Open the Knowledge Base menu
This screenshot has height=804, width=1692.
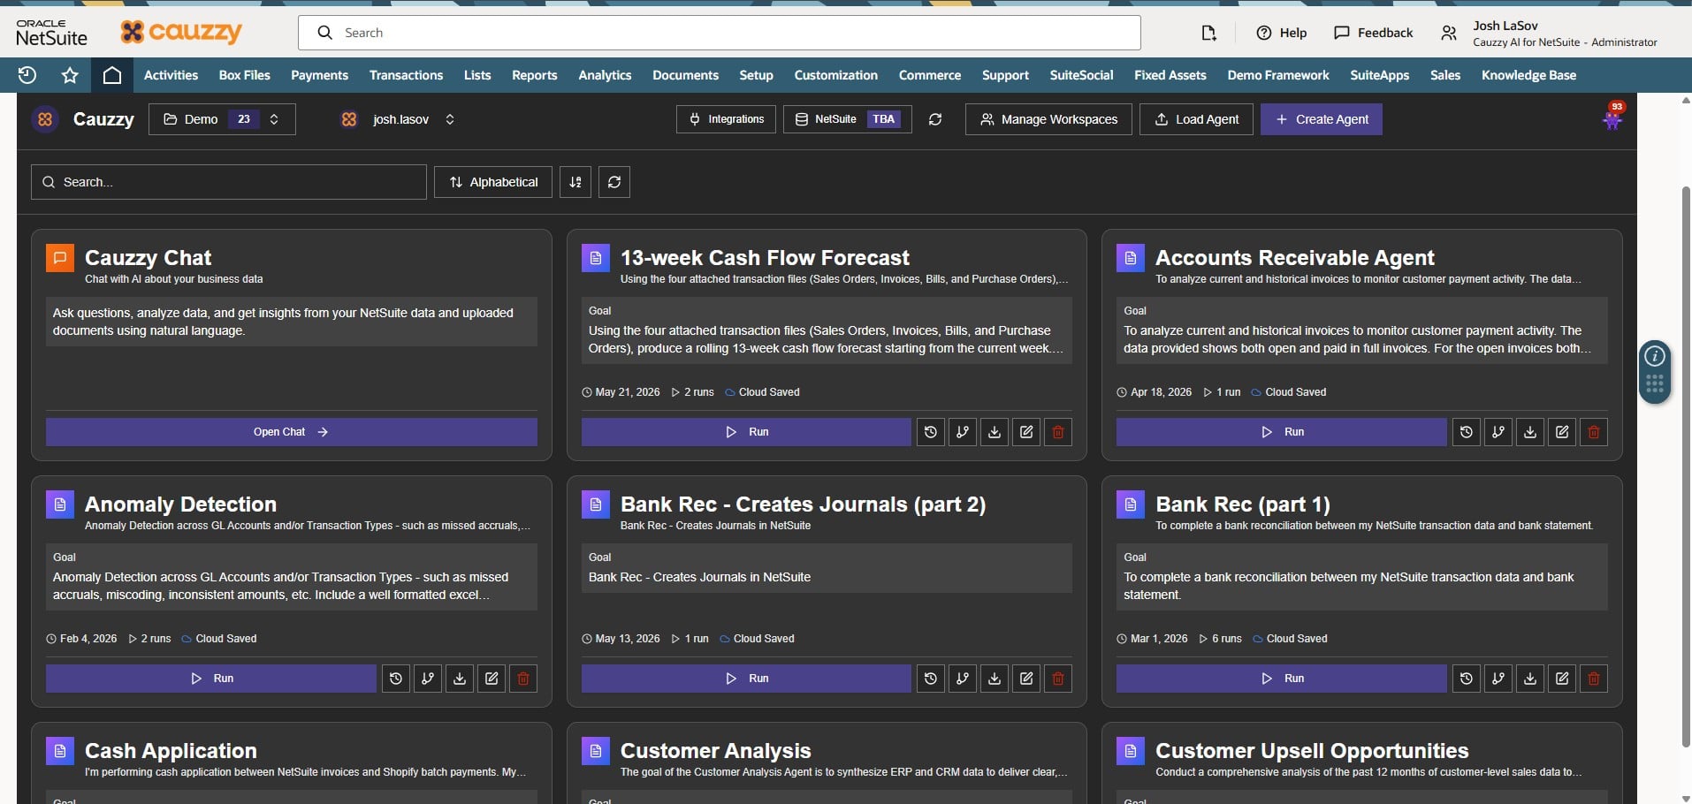click(x=1528, y=75)
